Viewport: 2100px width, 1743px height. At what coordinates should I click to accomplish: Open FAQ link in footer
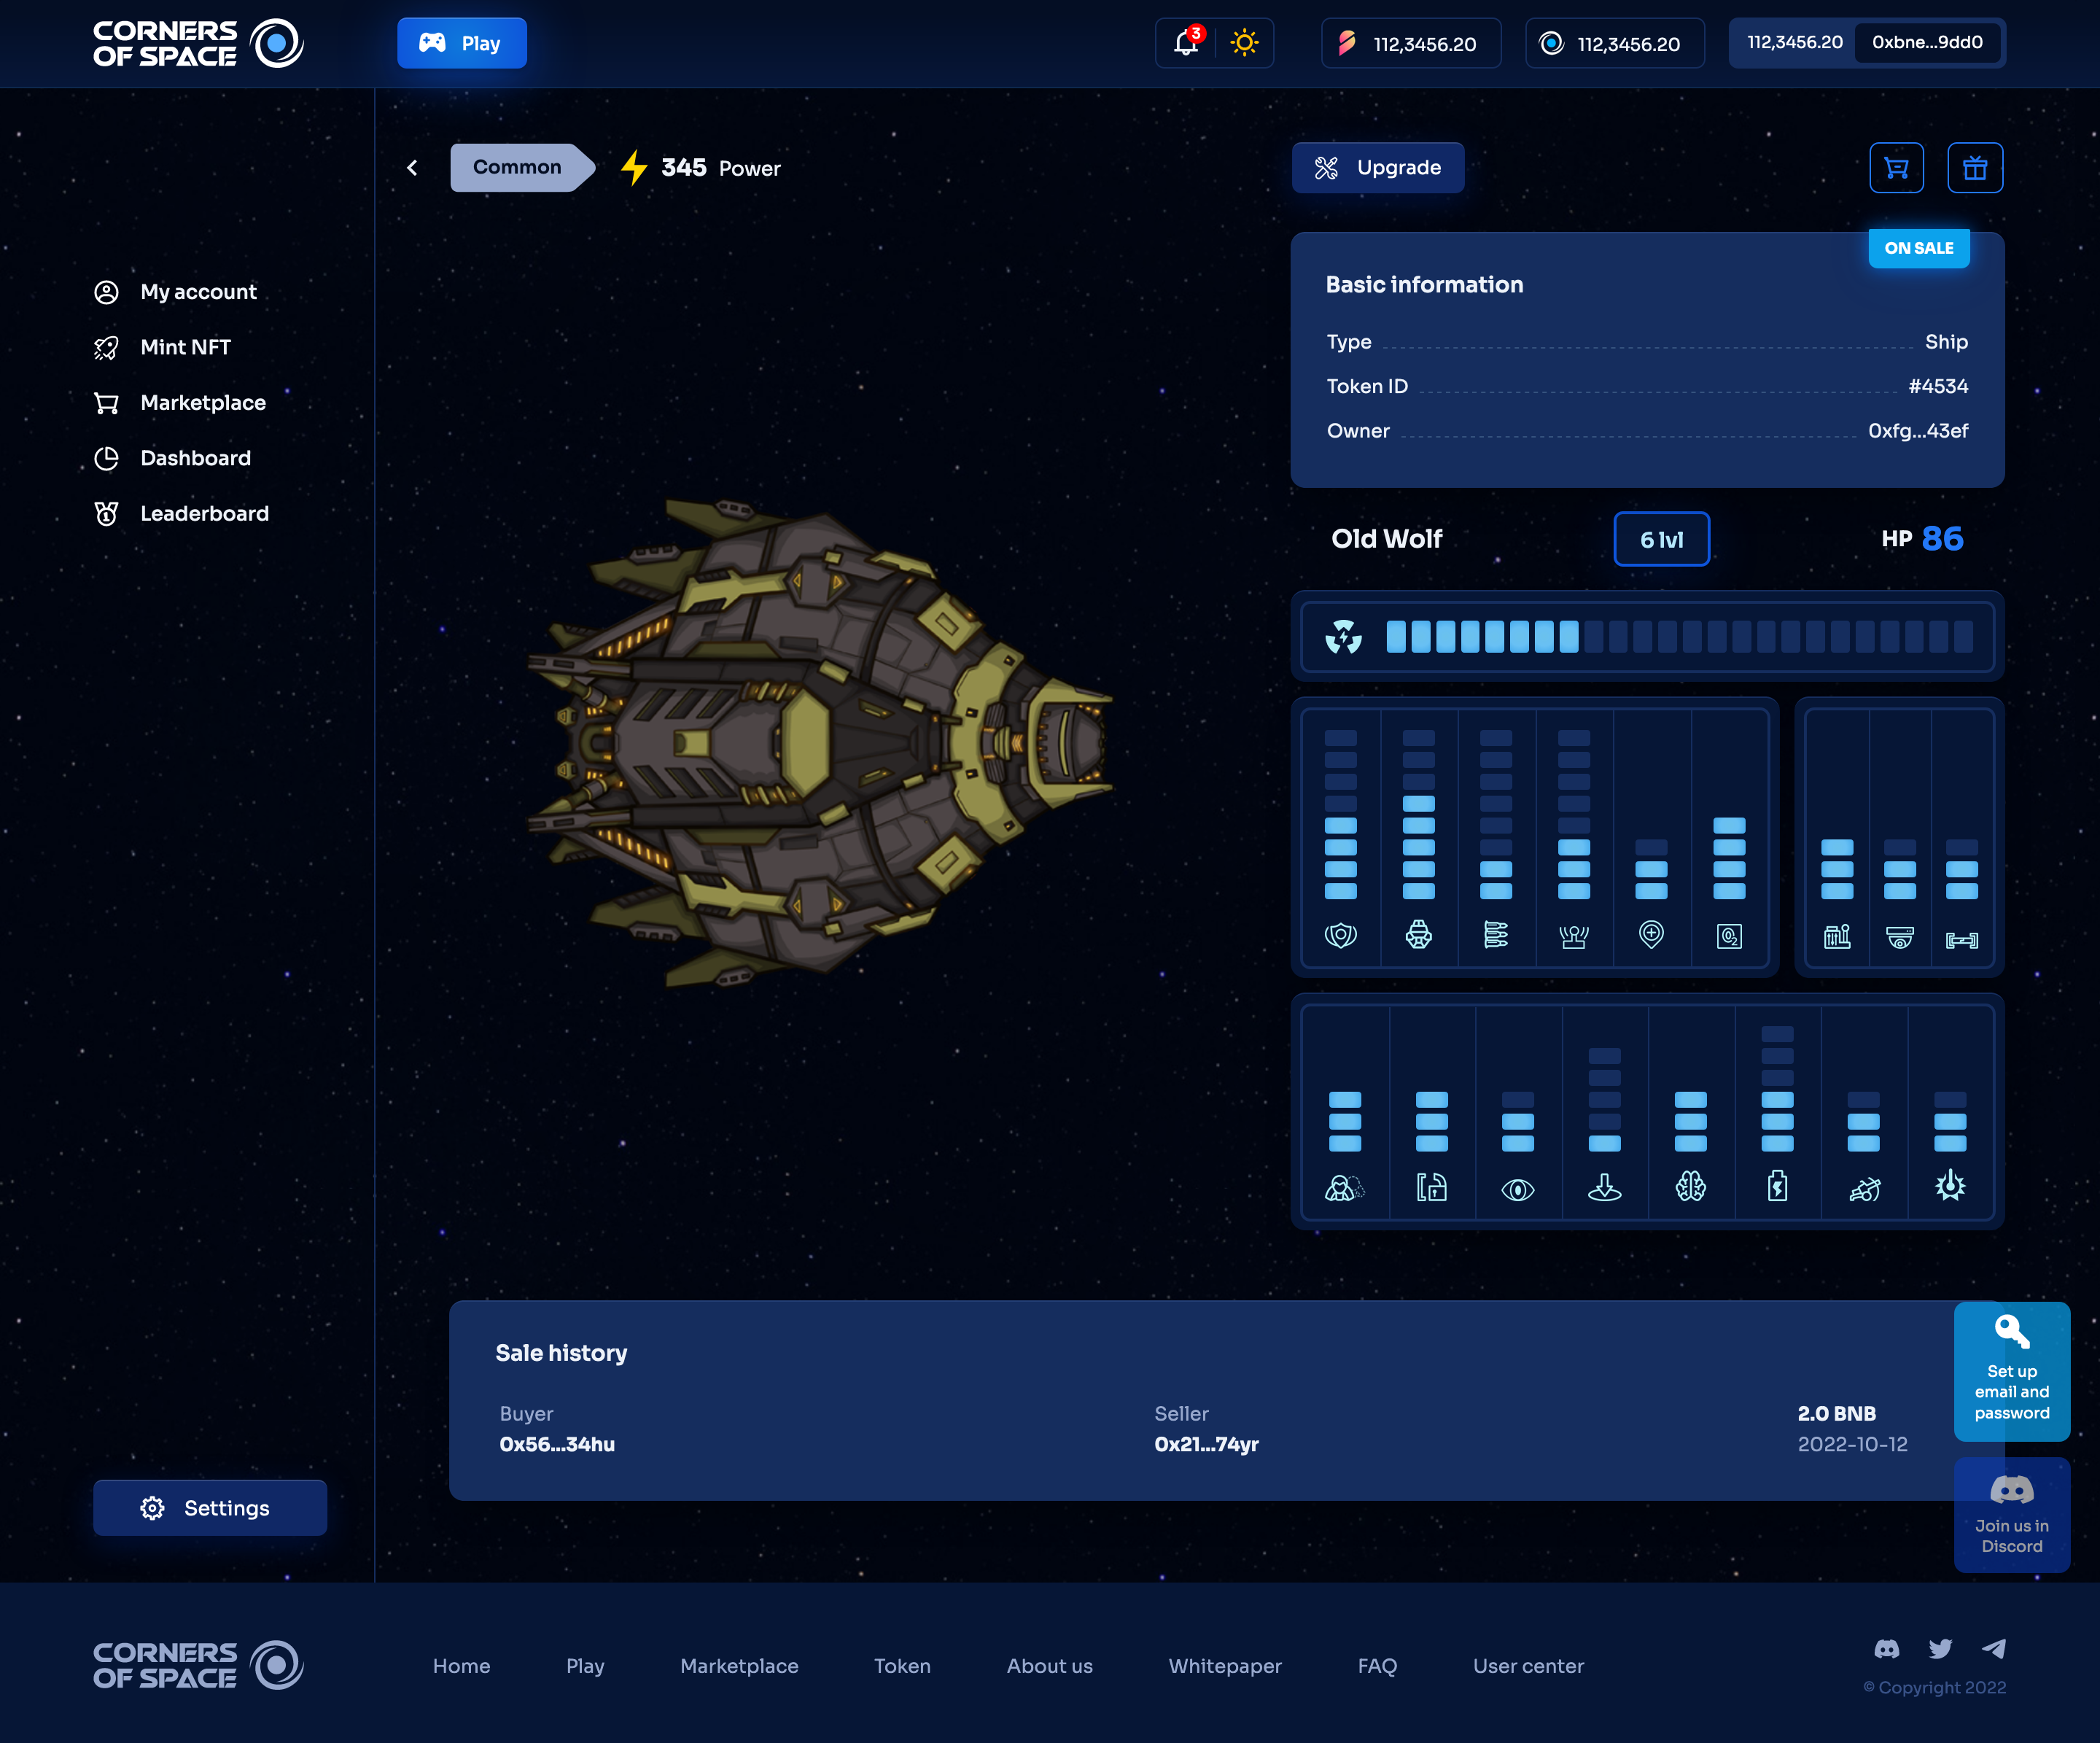click(1377, 1666)
